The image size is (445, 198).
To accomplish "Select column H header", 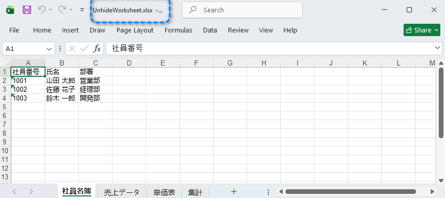I will (264, 63).
